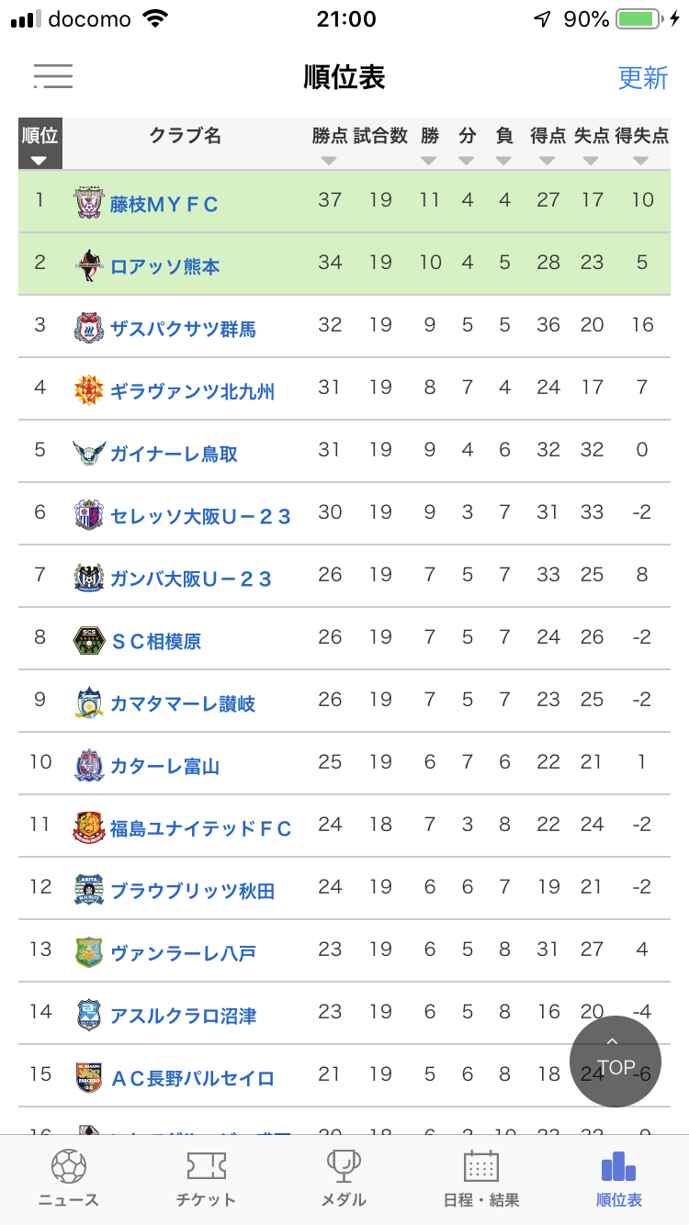
Task: Tap the ヴァンラーレ八戸 club crest
Action: click(89, 952)
